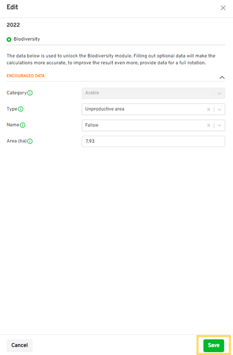Click the Unproductive area type field
The width and height of the screenshot is (233, 355).
(x=143, y=109)
